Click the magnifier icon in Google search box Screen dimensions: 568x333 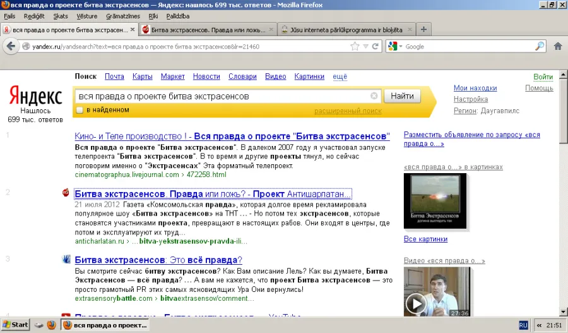tap(540, 46)
